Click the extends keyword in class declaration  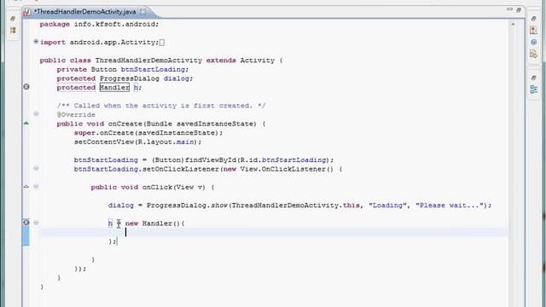click(221, 61)
